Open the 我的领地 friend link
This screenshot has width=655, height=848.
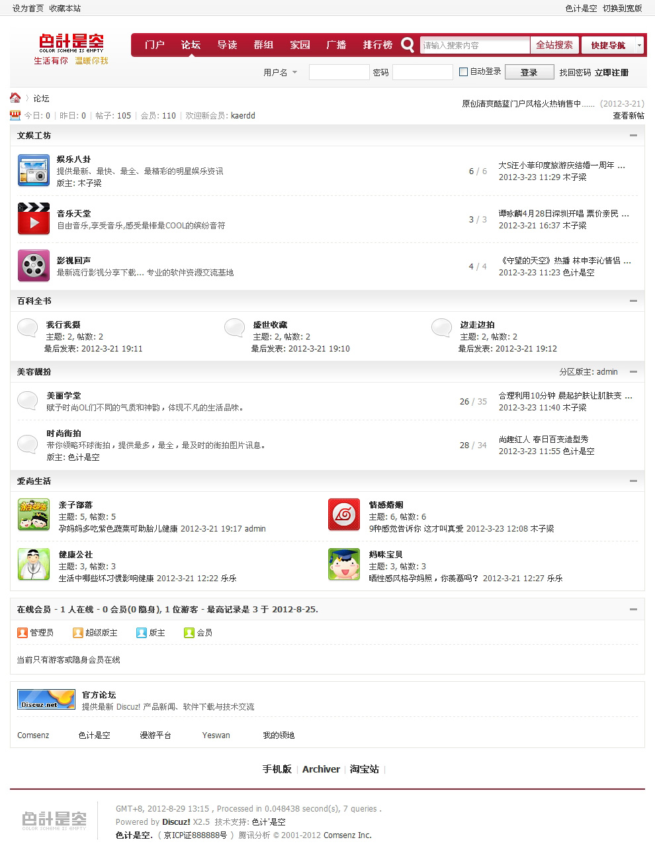click(279, 735)
